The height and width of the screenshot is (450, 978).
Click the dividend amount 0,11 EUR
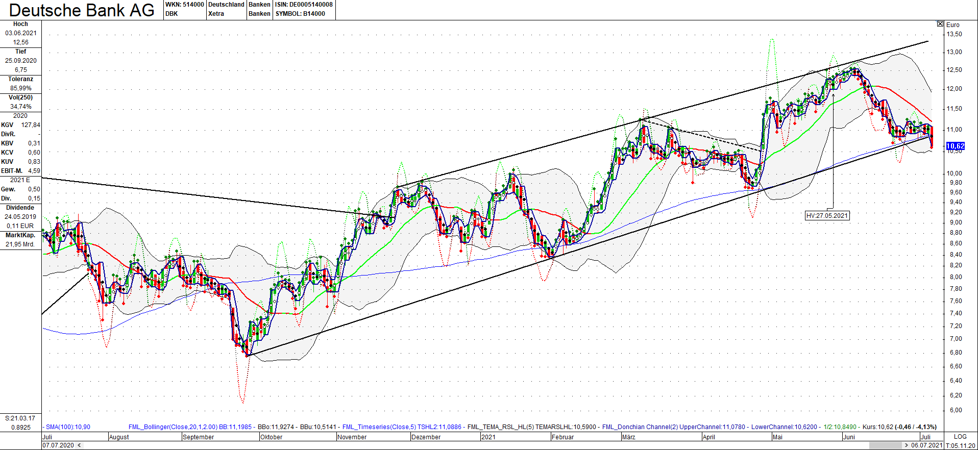(20, 226)
